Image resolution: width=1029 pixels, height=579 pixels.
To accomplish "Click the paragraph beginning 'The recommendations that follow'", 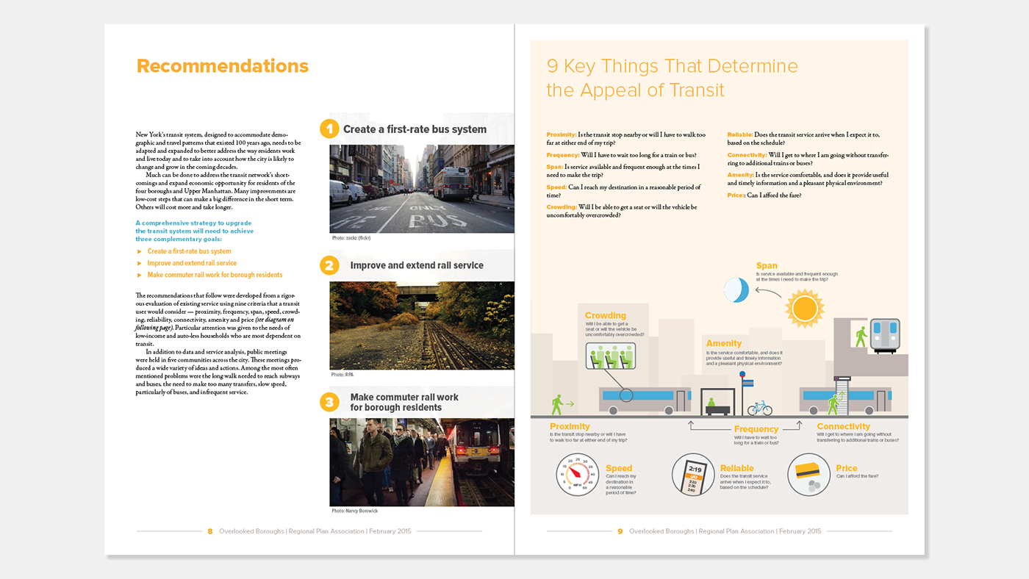I will pyautogui.click(x=218, y=320).
